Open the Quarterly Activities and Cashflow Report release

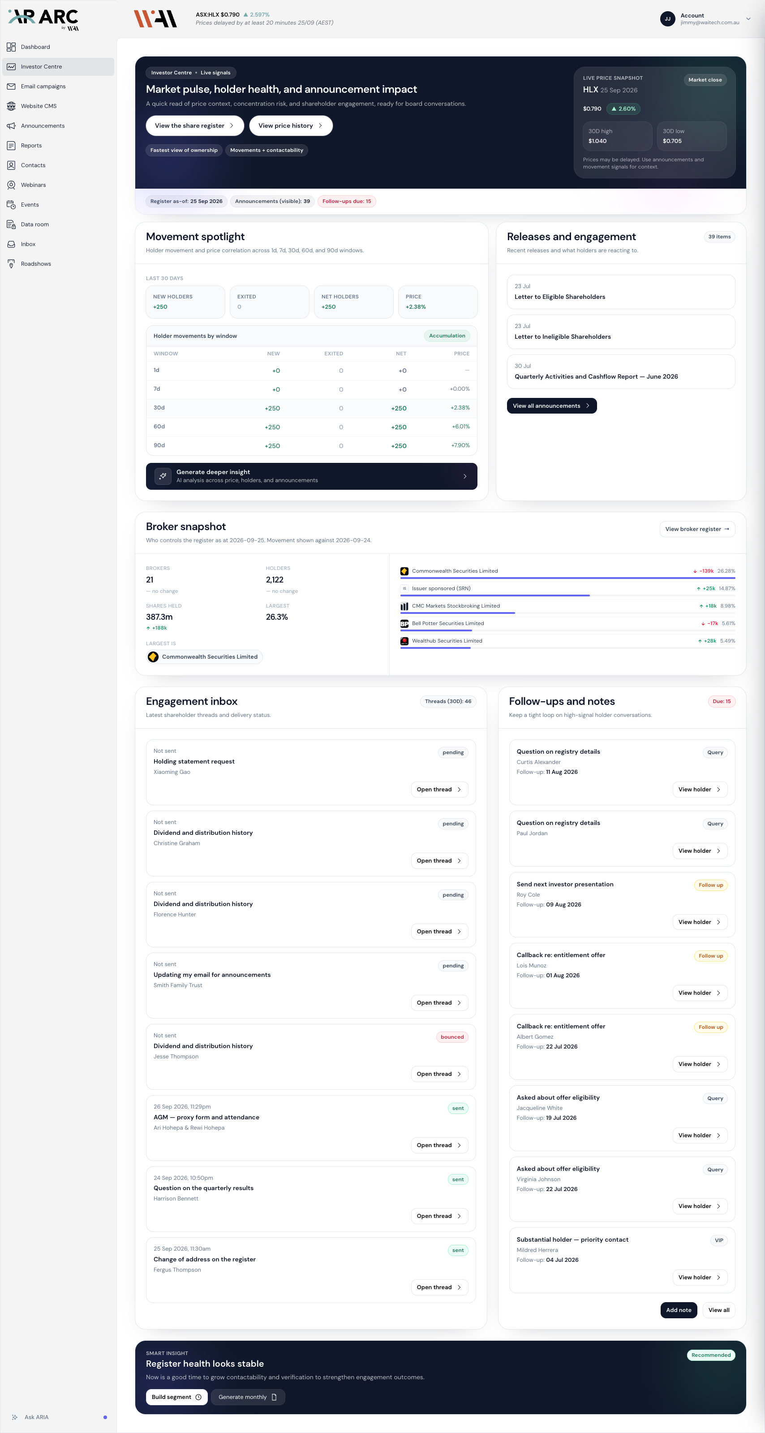tap(620, 371)
